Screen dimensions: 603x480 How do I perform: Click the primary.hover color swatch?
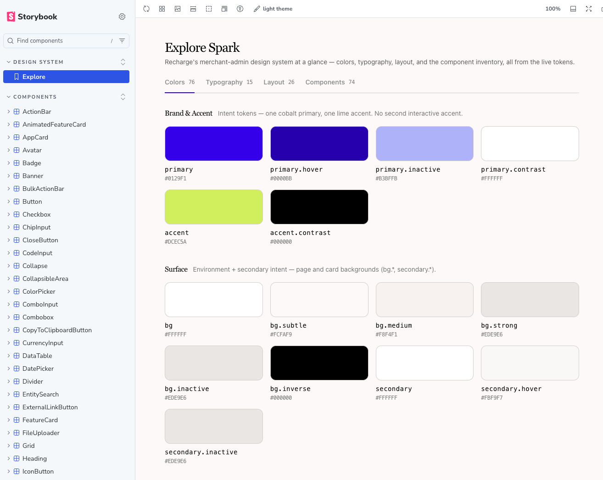(319, 144)
